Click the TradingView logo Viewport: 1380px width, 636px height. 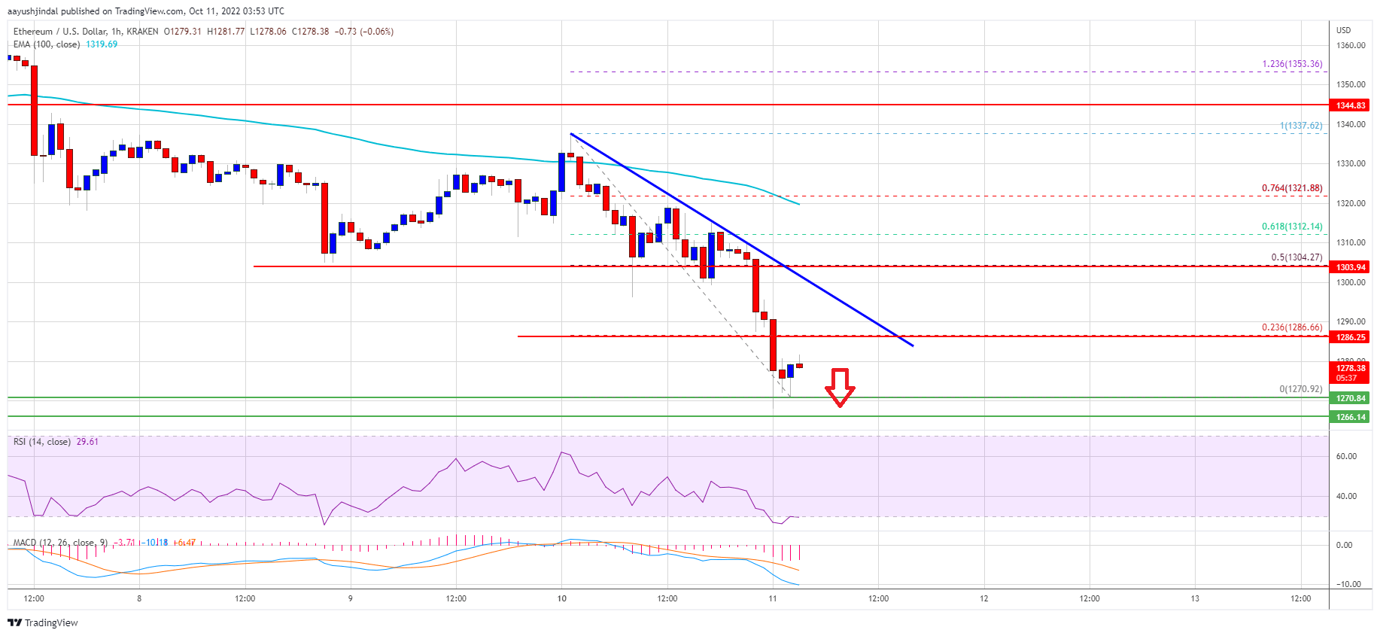(42, 622)
